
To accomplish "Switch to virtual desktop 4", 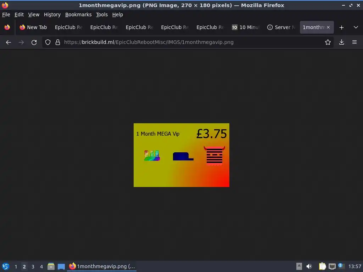I will click(x=41, y=266).
